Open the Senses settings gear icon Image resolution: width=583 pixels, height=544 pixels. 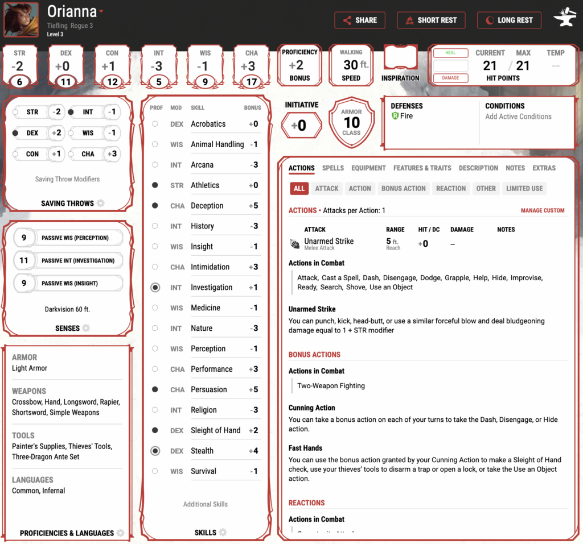click(x=86, y=328)
